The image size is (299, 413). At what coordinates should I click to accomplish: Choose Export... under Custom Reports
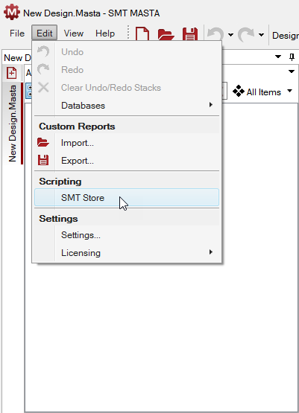click(x=127, y=161)
